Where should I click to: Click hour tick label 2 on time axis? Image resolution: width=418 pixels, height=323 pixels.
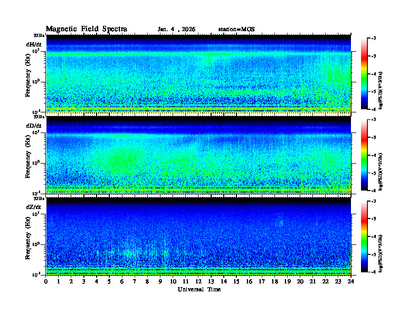pyautogui.click(x=71, y=281)
